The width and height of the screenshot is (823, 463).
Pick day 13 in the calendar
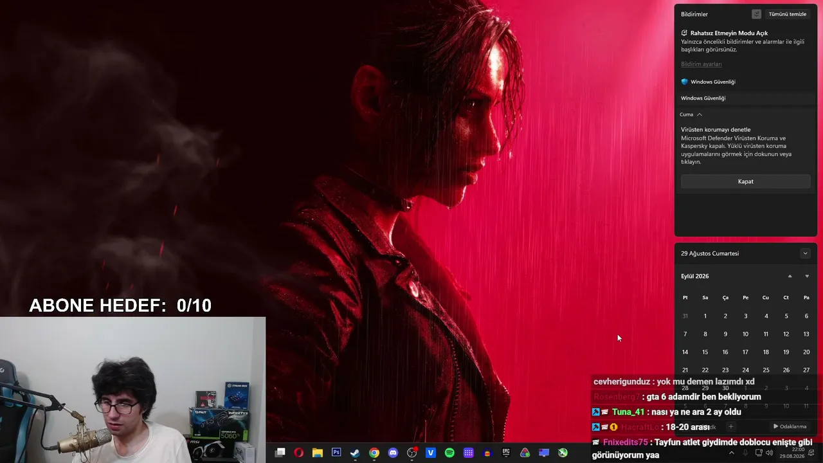click(806, 334)
